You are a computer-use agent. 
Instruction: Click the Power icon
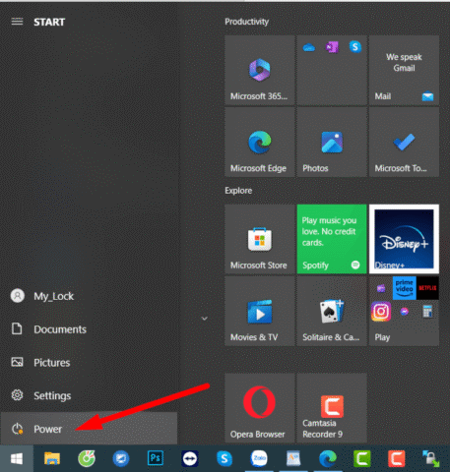(17, 429)
